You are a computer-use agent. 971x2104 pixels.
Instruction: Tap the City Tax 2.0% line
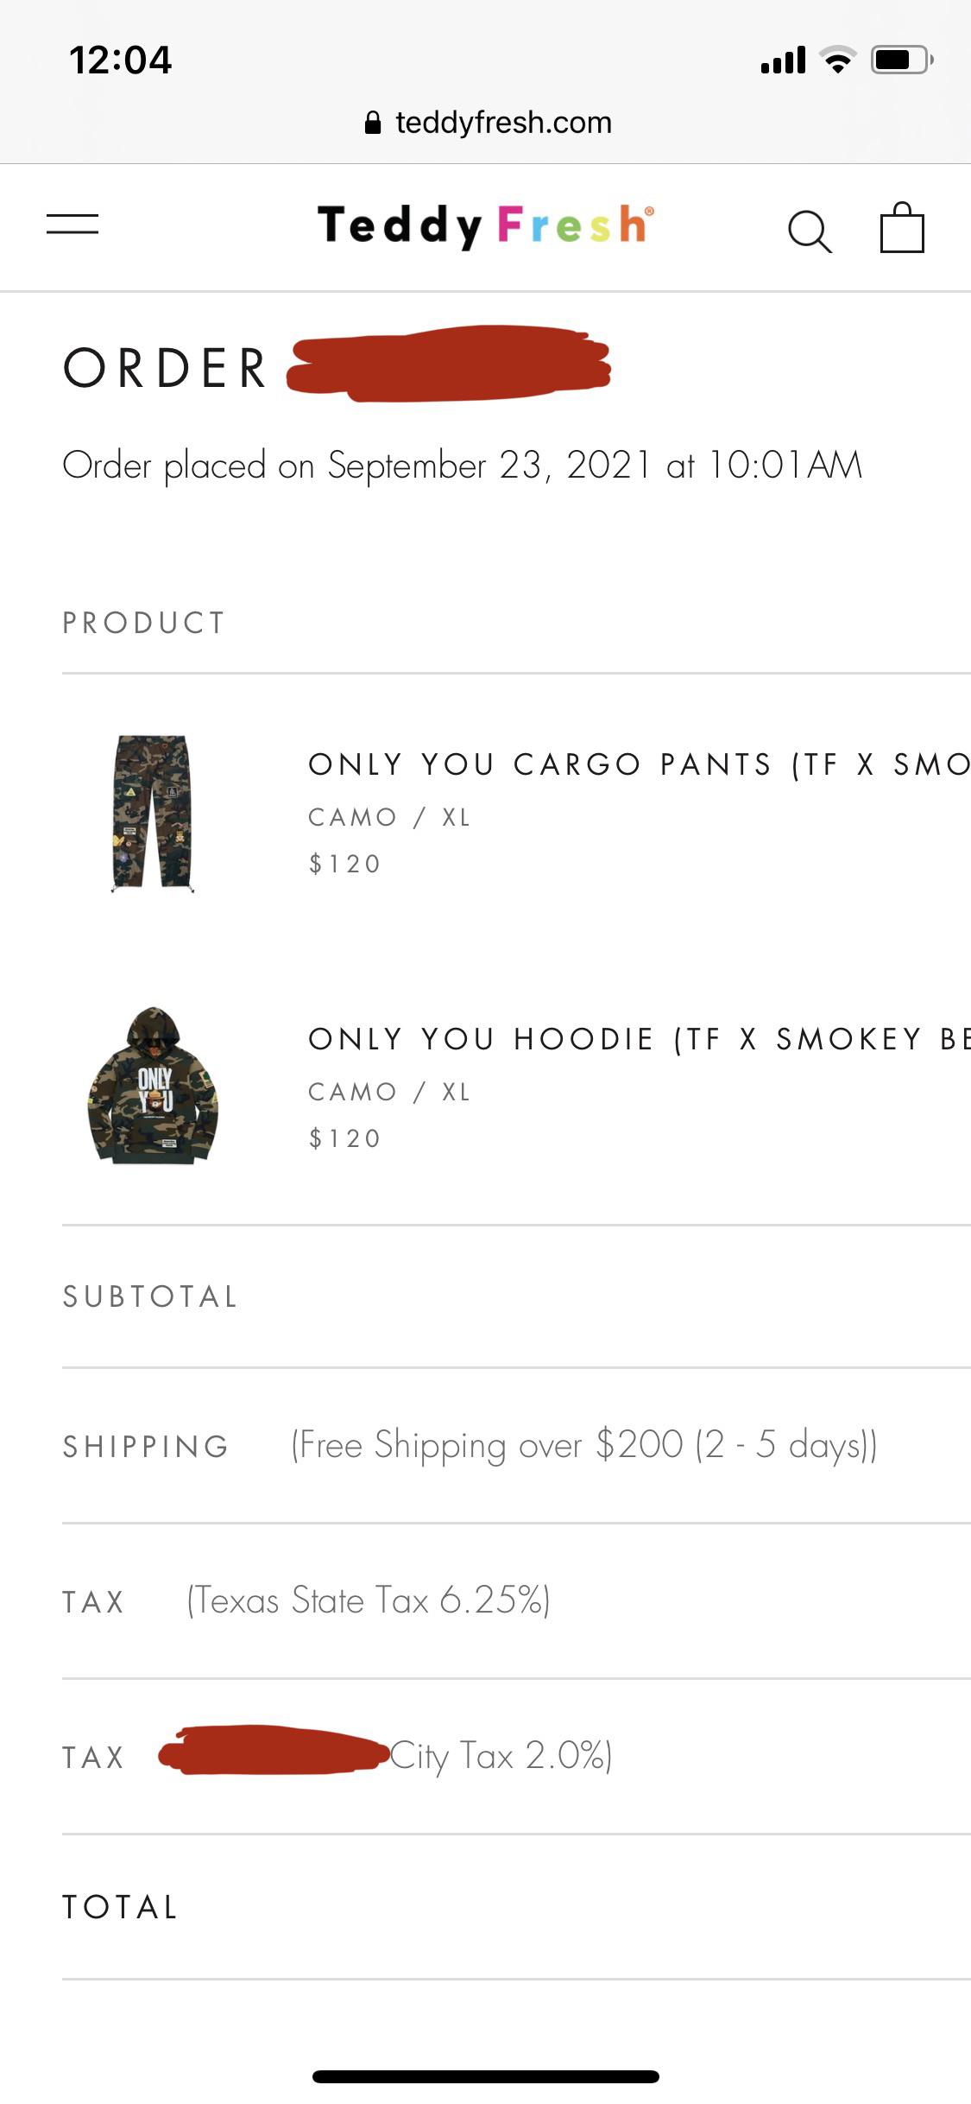tap(501, 1756)
